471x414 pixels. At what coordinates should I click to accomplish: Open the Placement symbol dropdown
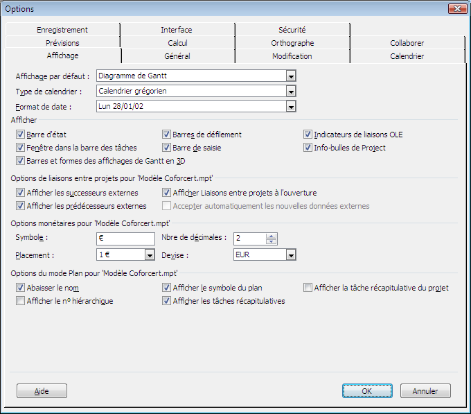point(150,255)
